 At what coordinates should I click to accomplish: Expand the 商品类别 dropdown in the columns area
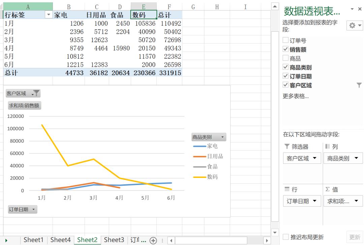(356, 158)
